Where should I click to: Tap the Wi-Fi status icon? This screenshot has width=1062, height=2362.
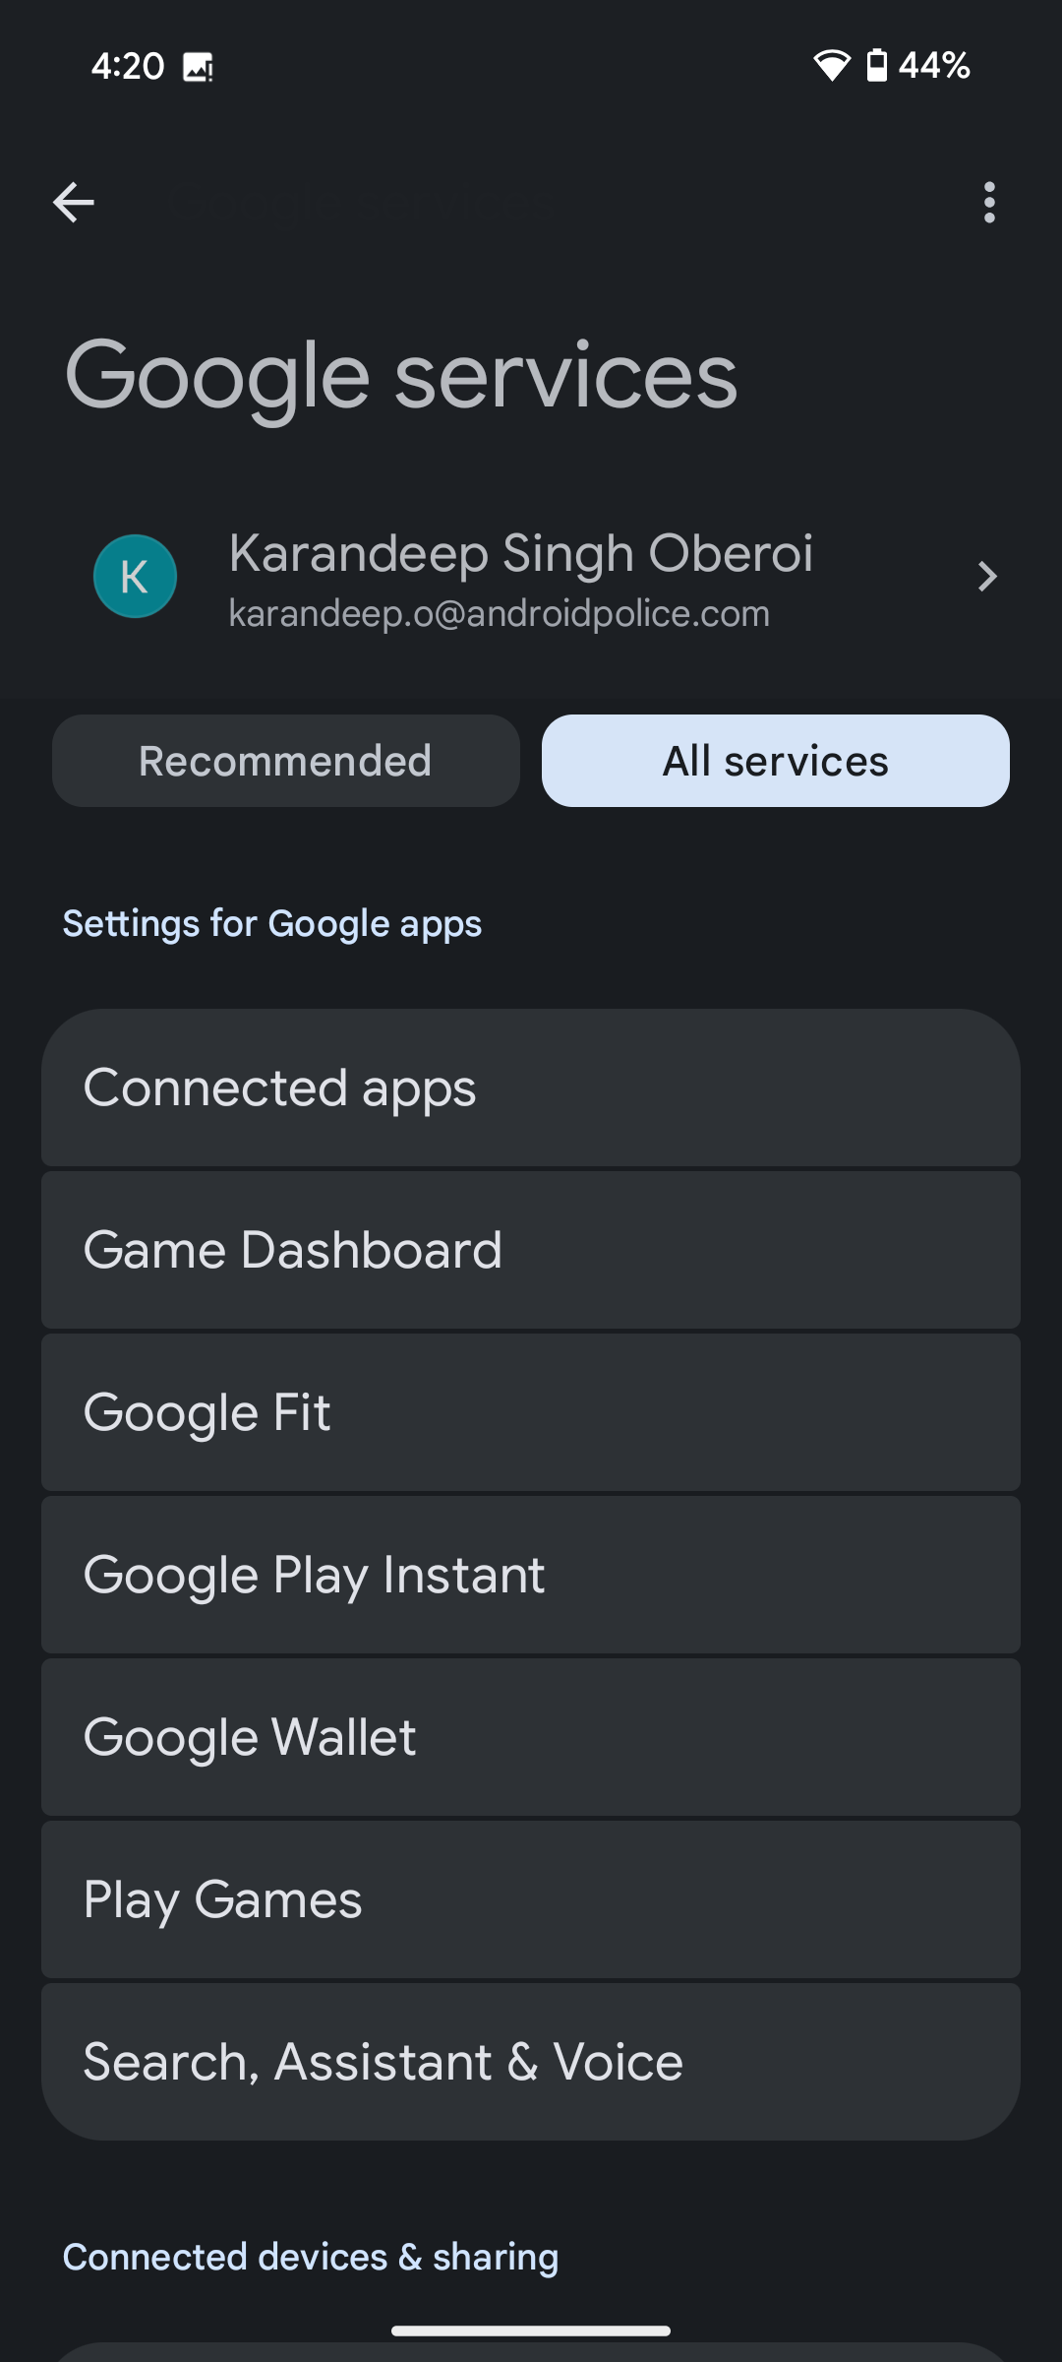pyautogui.click(x=831, y=66)
